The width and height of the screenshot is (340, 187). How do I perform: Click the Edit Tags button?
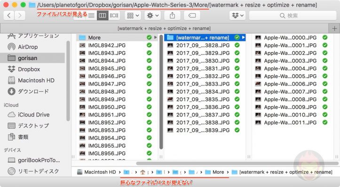(192, 16)
